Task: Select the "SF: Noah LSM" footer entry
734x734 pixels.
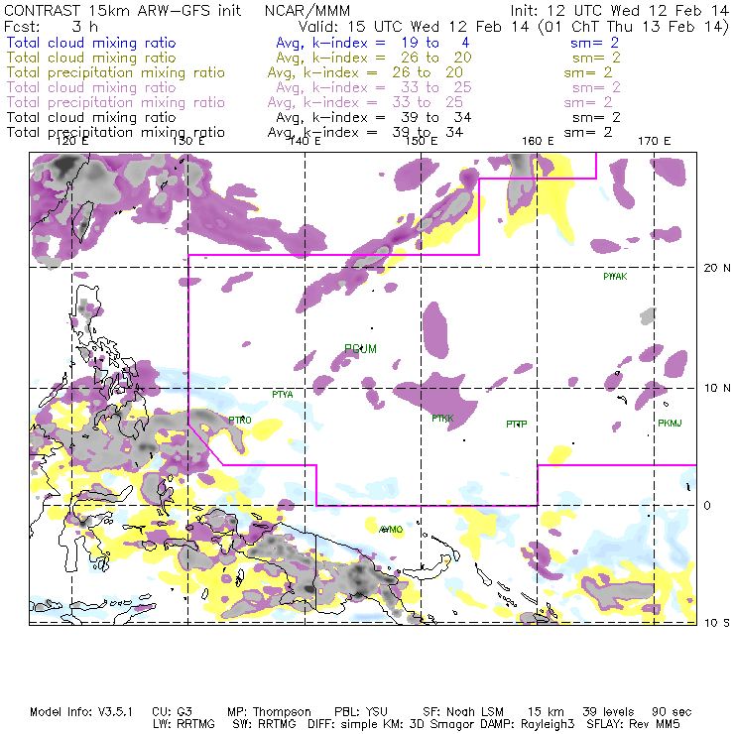Action: [x=463, y=712]
